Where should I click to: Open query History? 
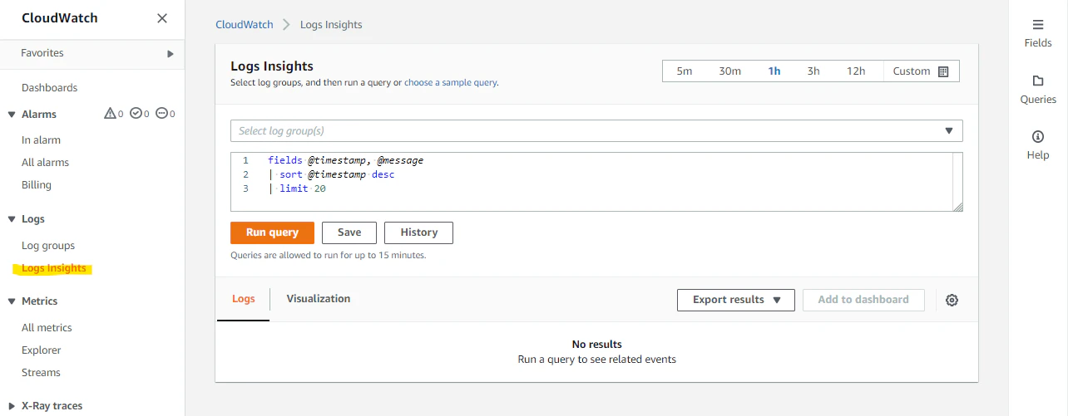[418, 232]
